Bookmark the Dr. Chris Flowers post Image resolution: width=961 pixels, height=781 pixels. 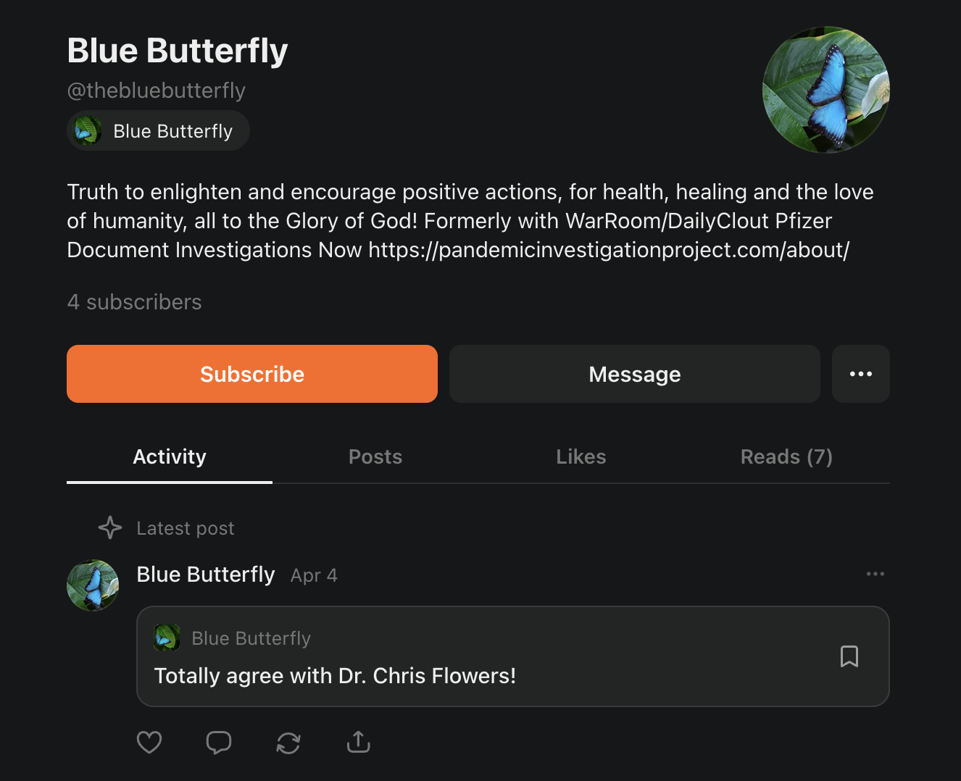849,656
